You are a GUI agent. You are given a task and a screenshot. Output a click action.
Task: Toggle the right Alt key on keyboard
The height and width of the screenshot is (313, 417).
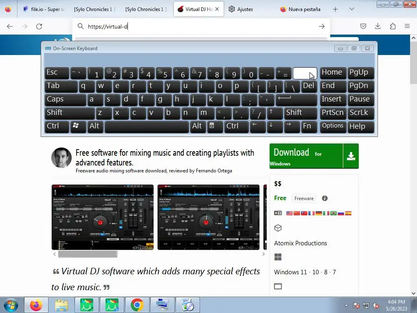pyautogui.click(x=198, y=126)
